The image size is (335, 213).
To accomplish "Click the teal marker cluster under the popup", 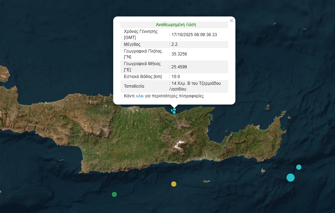I will (x=174, y=111).
